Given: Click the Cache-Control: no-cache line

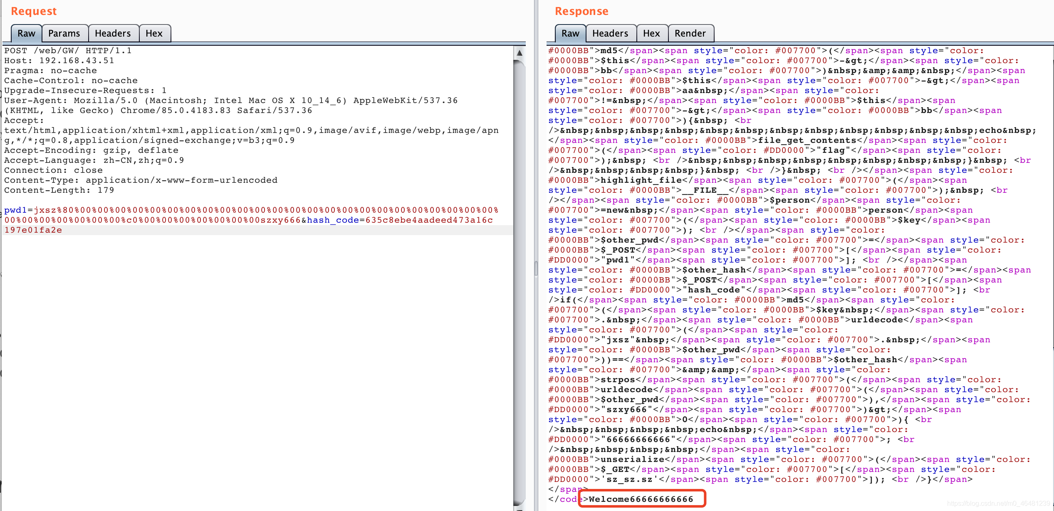Looking at the screenshot, I should 71,81.
